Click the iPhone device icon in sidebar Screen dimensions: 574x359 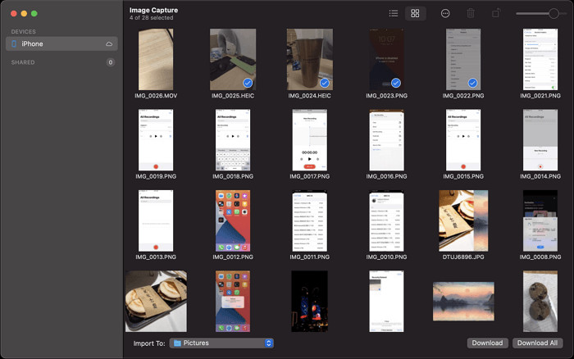click(x=14, y=43)
